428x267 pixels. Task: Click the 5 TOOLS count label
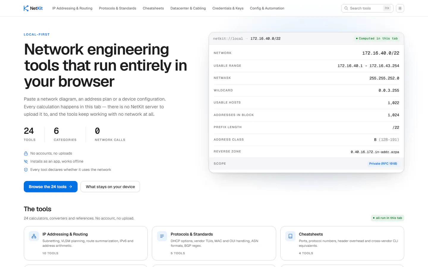click(x=178, y=253)
